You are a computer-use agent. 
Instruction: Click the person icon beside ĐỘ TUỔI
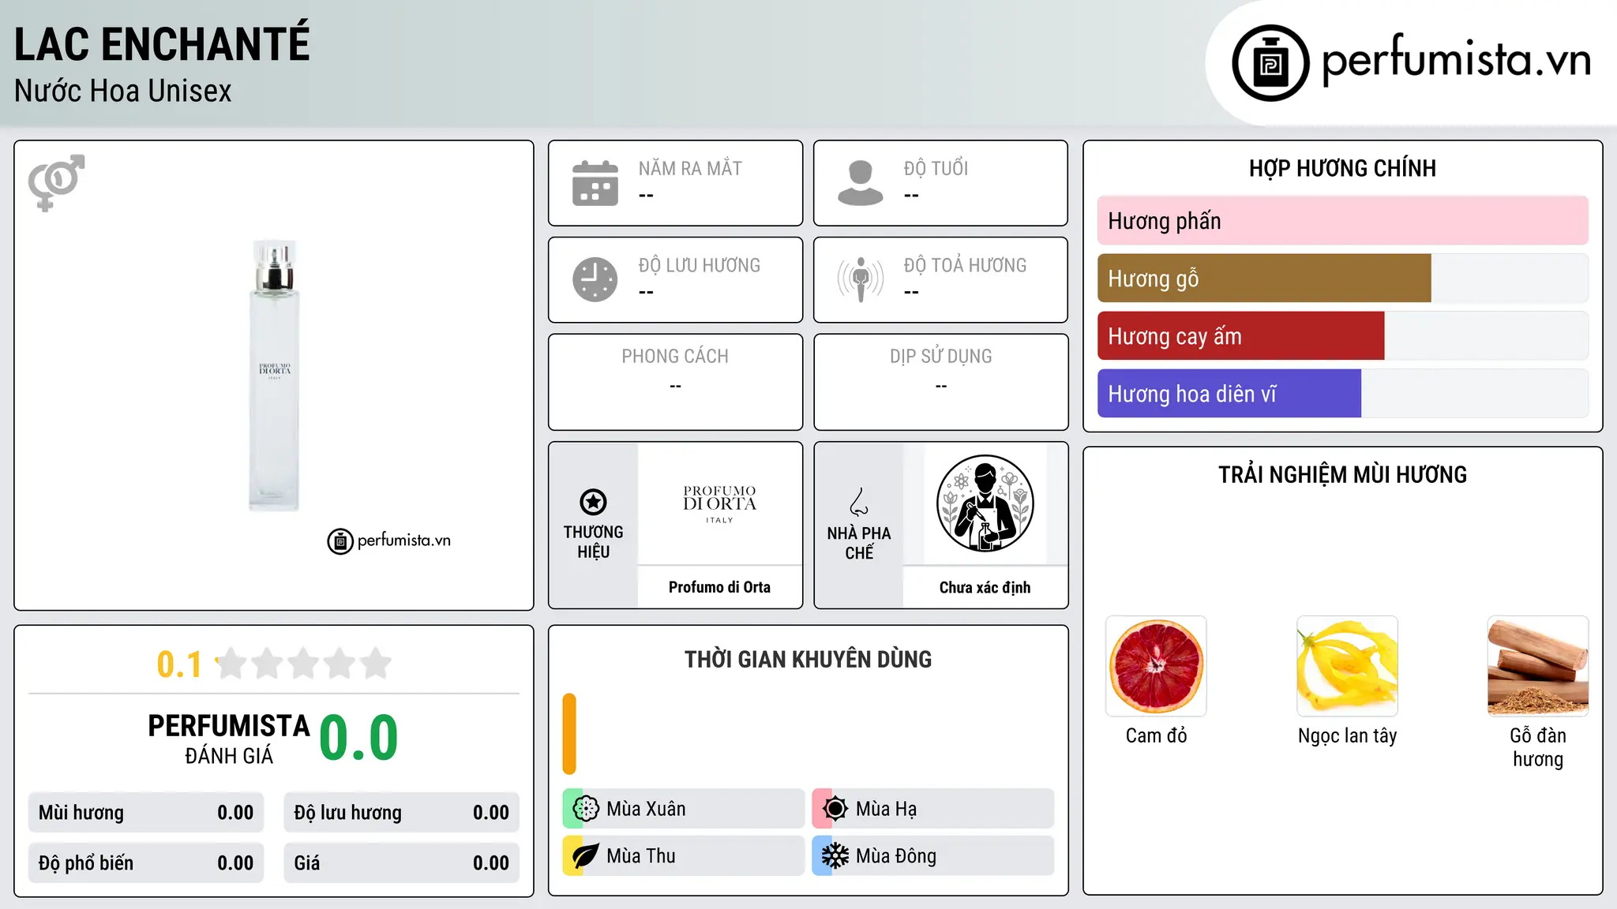(861, 183)
